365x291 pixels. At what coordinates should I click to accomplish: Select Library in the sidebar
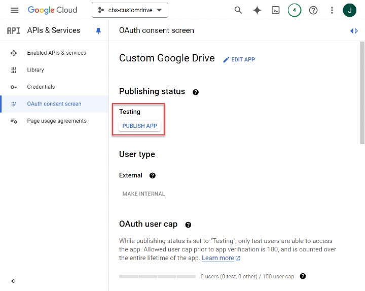tap(35, 70)
